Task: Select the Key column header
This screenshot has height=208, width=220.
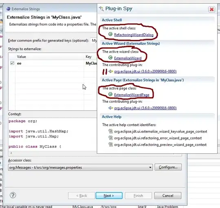Action: tap(90, 57)
